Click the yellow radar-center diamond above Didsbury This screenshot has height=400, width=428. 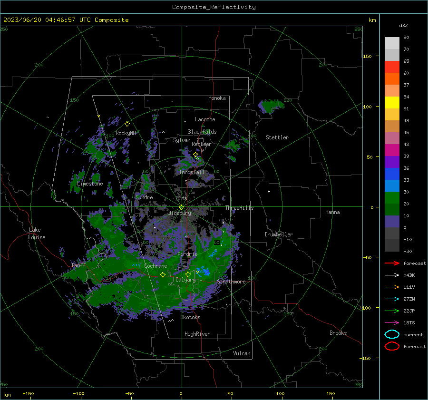coord(181,207)
